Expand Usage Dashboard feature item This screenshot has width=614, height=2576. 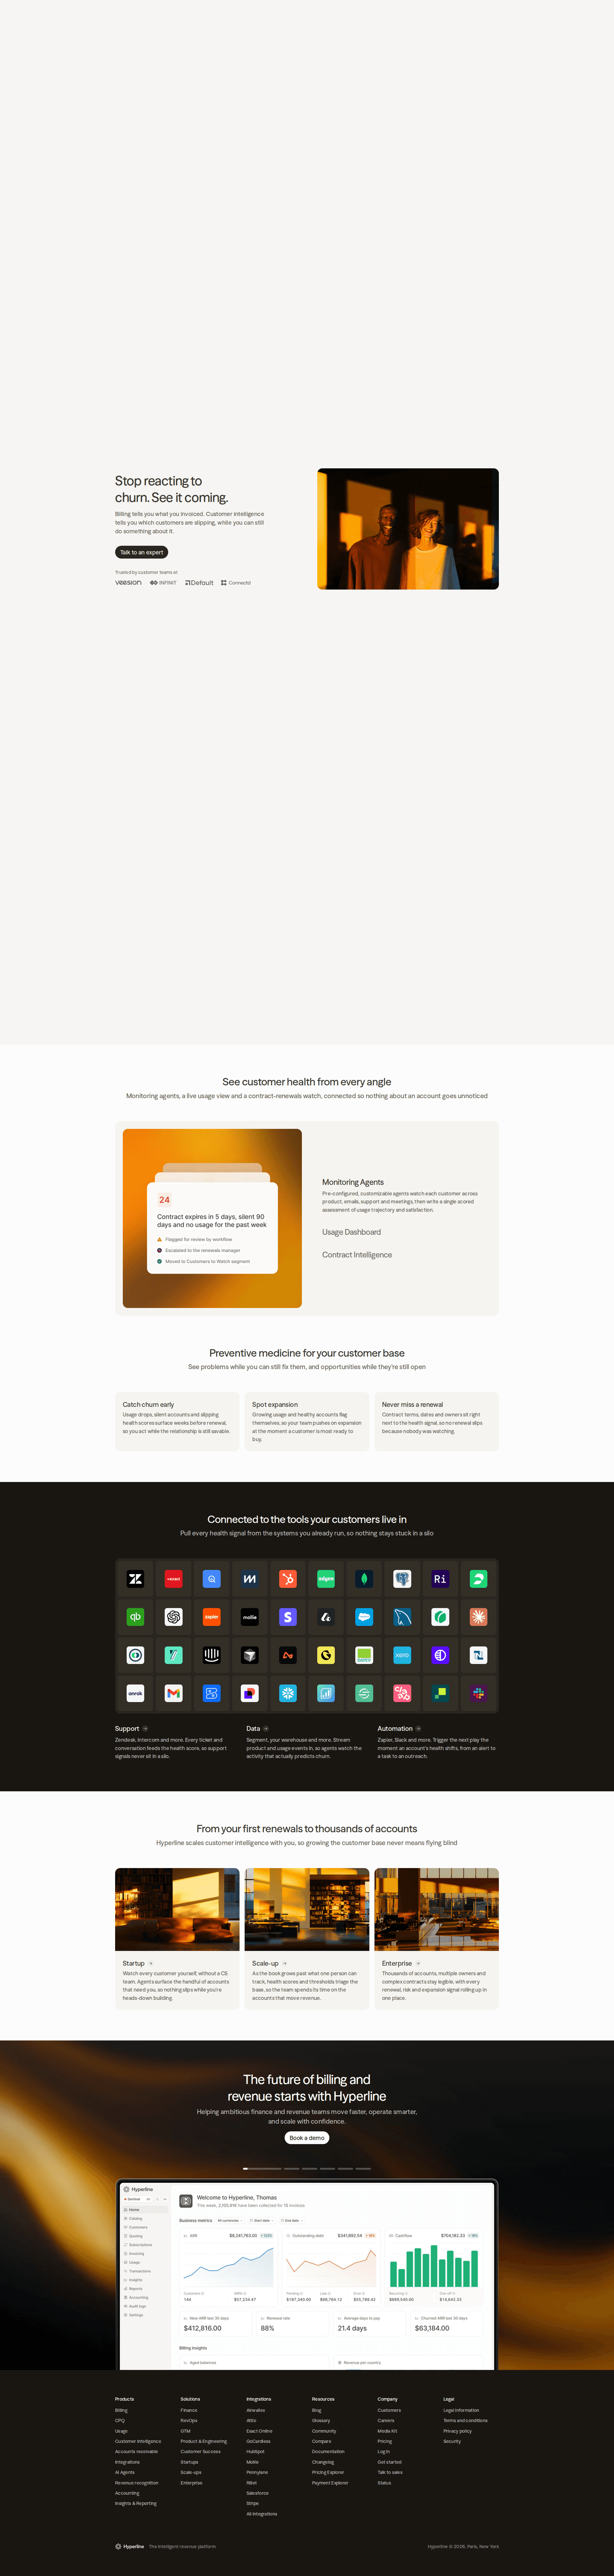coord(351,1232)
